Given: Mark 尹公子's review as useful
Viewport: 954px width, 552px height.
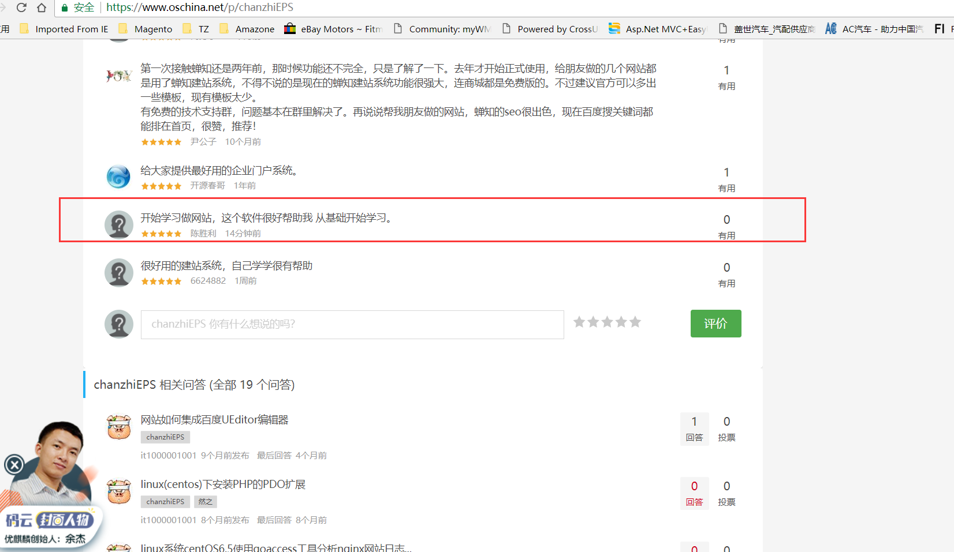Looking at the screenshot, I should coord(726,77).
